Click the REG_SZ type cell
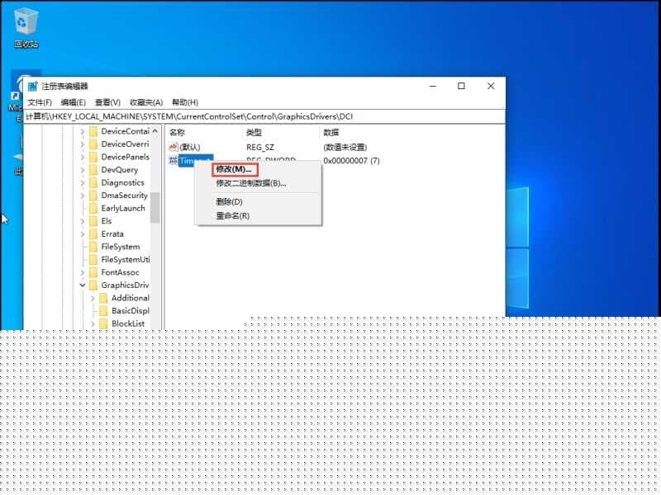This screenshot has width=661, height=495. coord(260,148)
